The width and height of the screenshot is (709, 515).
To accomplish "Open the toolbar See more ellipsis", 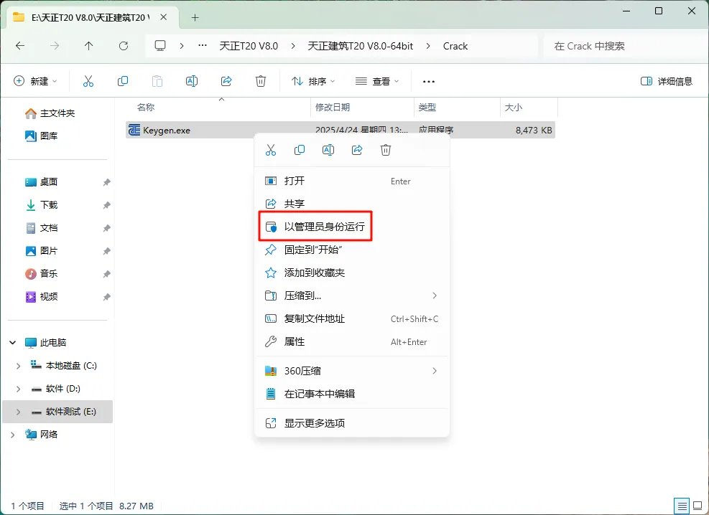I will pos(429,81).
